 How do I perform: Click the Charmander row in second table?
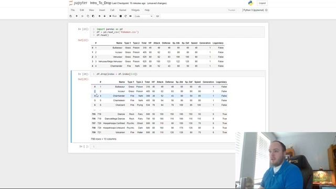[159, 96]
